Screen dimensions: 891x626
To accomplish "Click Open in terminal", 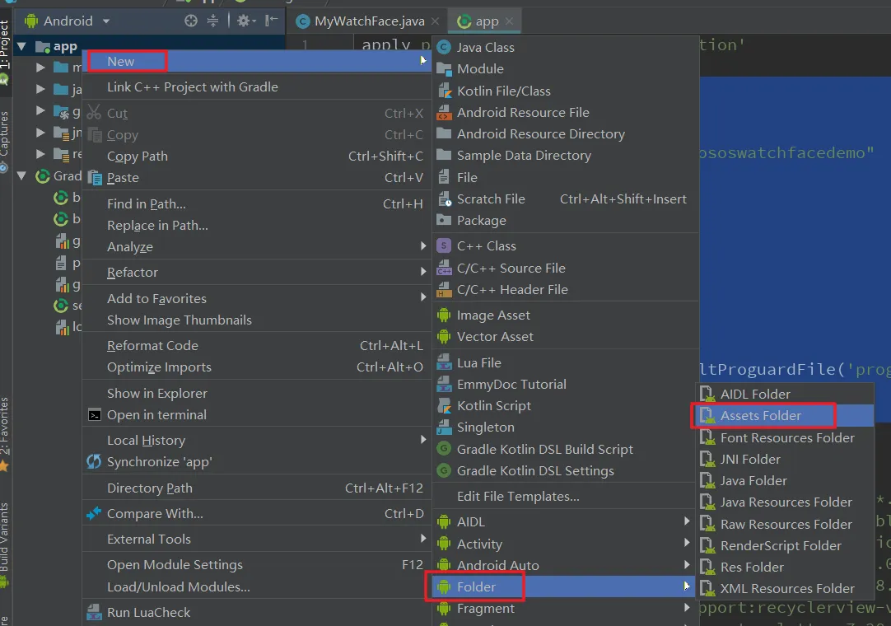I will point(156,414).
